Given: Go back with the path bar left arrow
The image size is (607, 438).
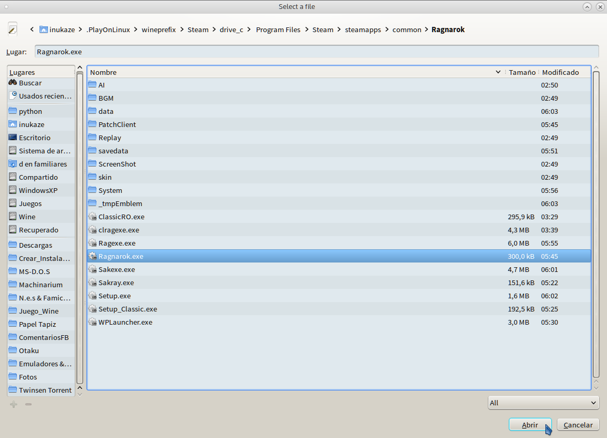Looking at the screenshot, I should pos(32,30).
